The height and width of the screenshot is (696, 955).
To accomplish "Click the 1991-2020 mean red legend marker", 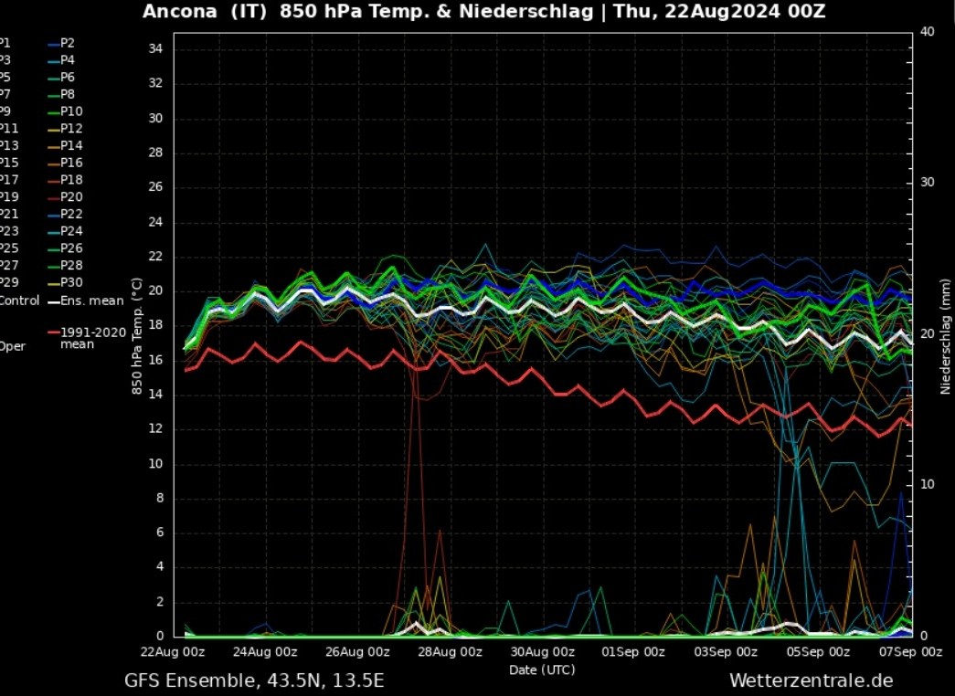I will click(x=53, y=333).
